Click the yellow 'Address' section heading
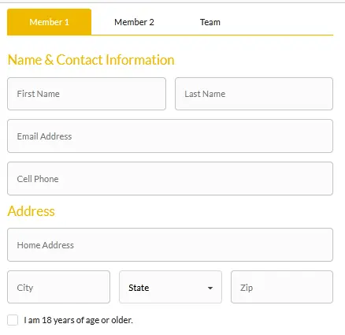The height and width of the screenshot is (335, 345). (x=31, y=211)
